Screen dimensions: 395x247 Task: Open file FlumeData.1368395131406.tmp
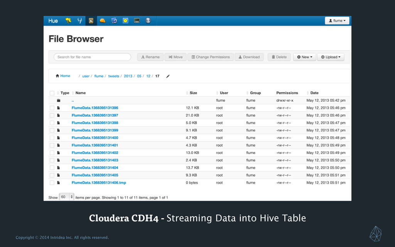point(99,183)
